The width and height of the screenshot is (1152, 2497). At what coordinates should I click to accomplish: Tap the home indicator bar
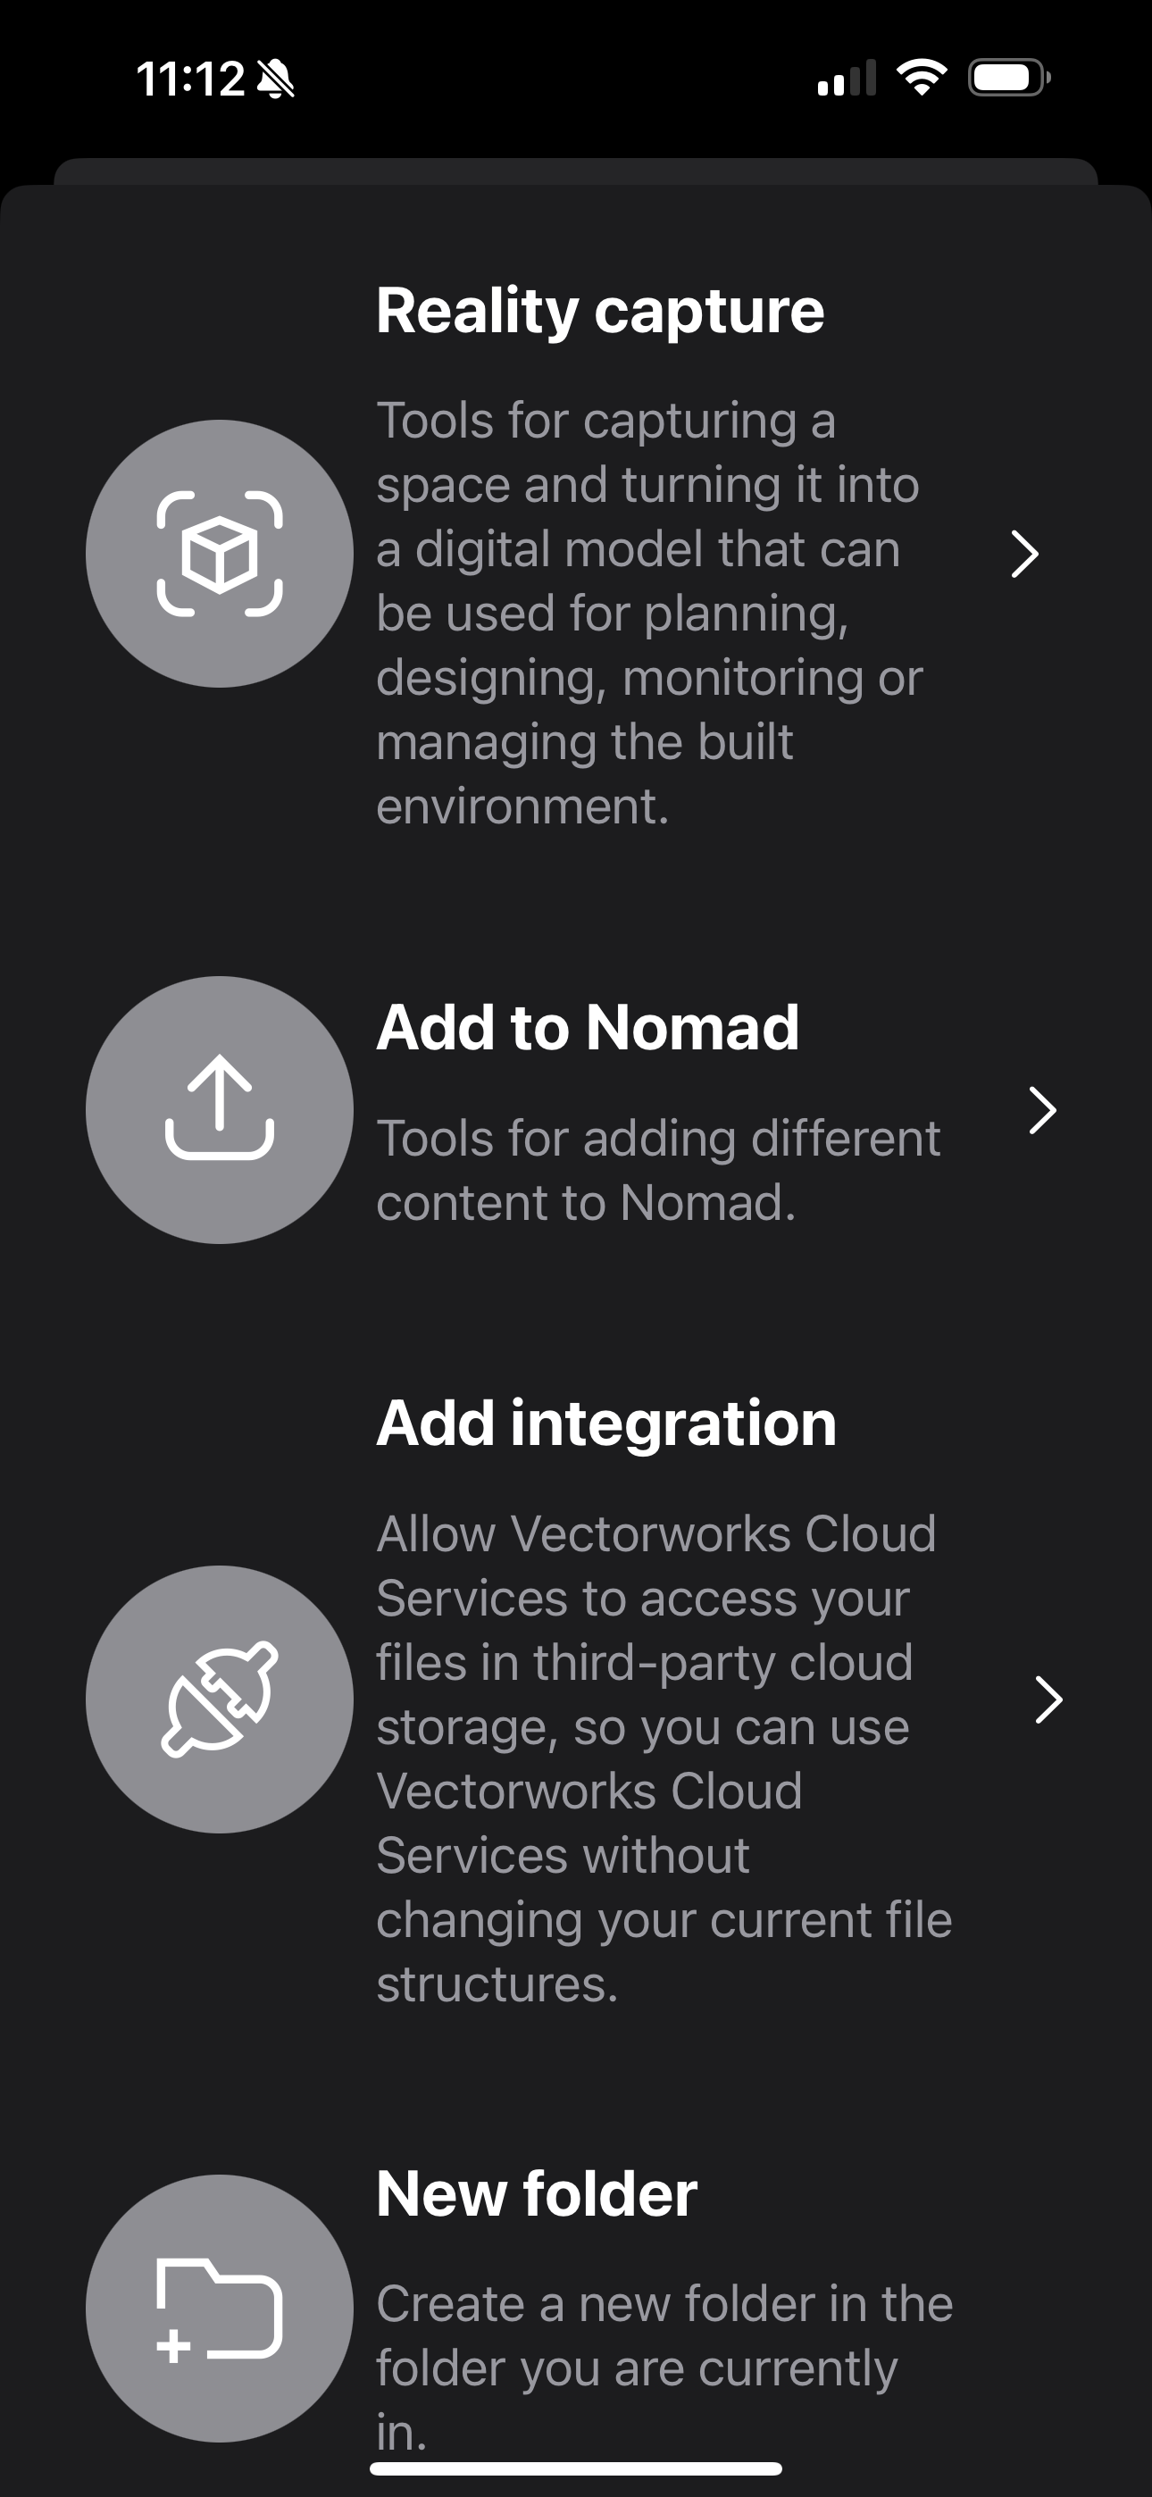tap(576, 2468)
